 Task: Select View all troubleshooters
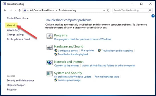pos(11,25)
